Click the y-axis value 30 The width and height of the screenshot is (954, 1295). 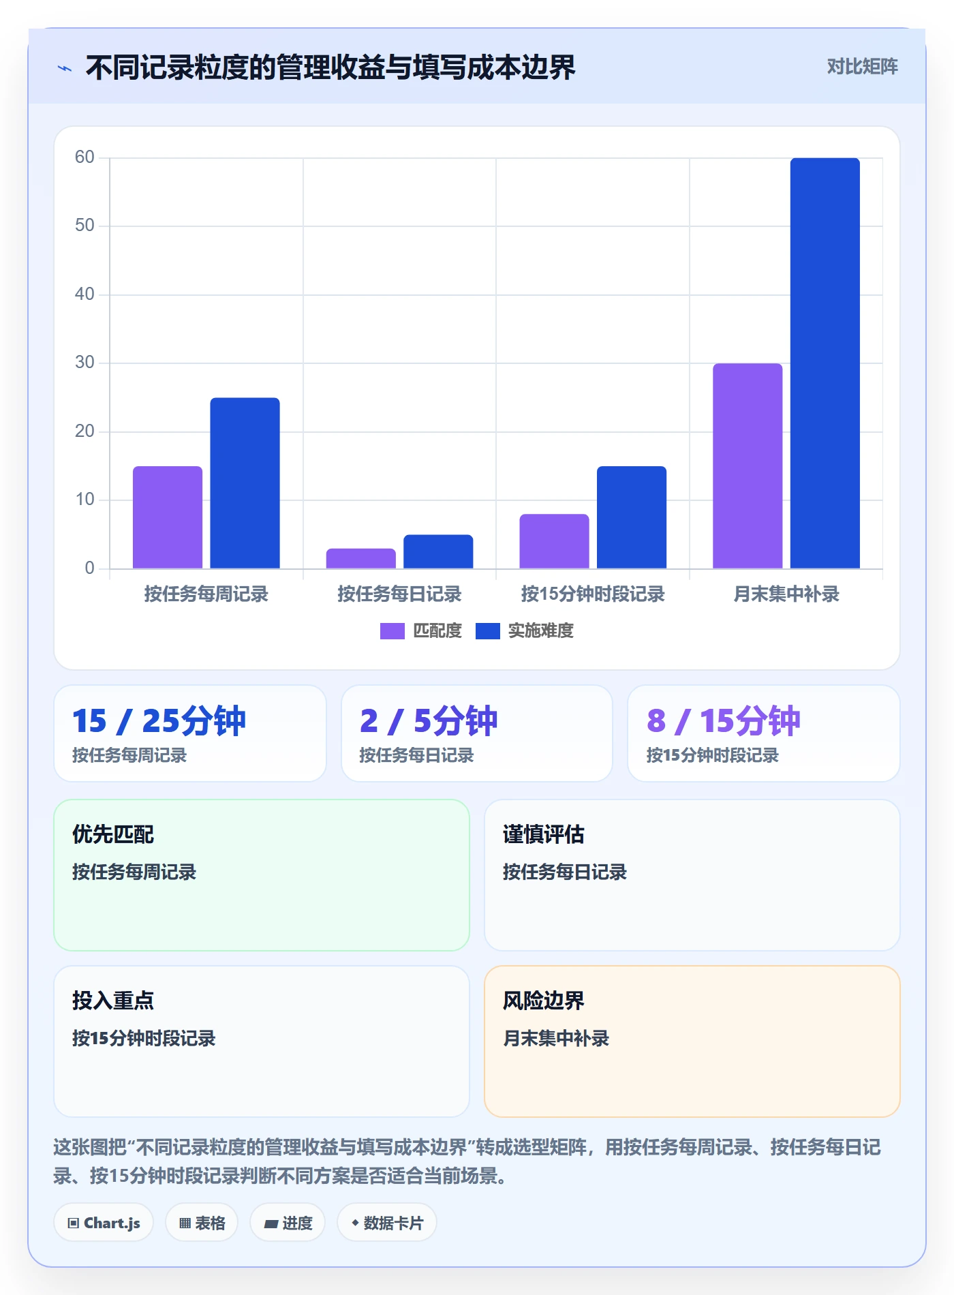click(84, 363)
